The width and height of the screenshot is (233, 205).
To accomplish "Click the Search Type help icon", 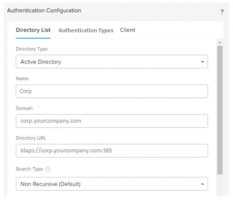I will (48, 169).
